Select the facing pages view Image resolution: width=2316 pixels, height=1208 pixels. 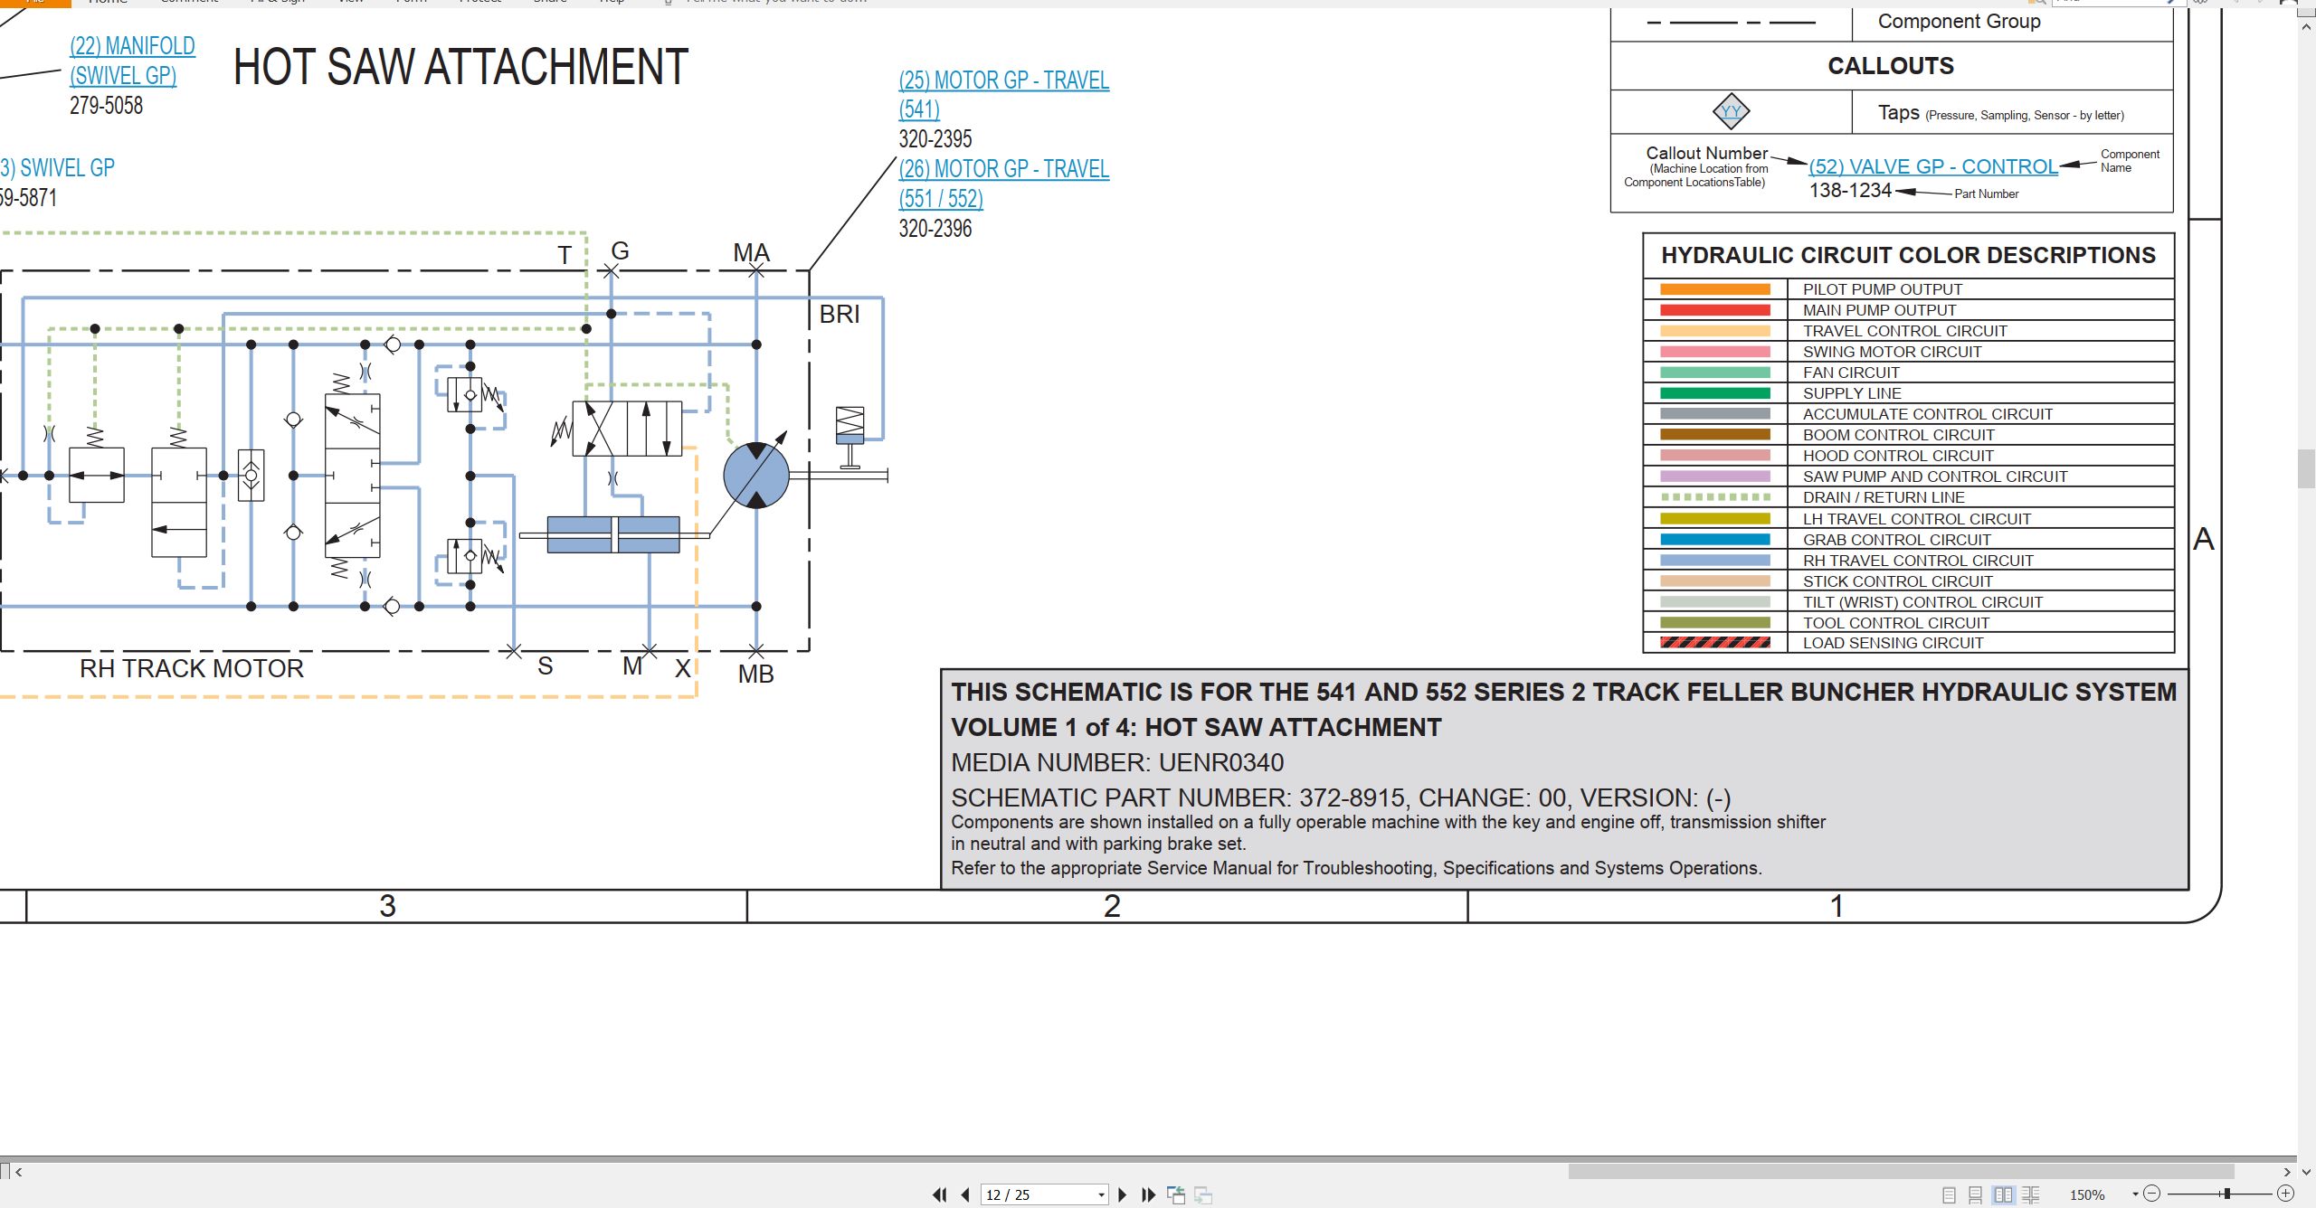click(2004, 1195)
